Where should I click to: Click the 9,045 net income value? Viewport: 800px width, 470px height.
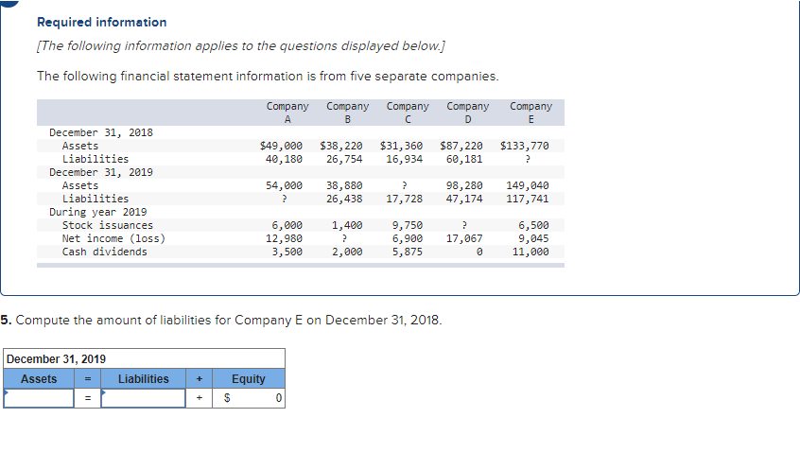coord(533,239)
